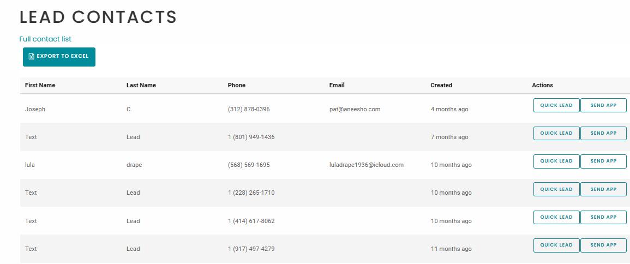Screen dimensions: 630x264
Task: Sort by Created column header
Action: tap(441, 85)
